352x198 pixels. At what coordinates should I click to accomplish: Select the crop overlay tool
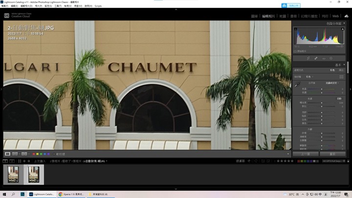(x=308, y=58)
